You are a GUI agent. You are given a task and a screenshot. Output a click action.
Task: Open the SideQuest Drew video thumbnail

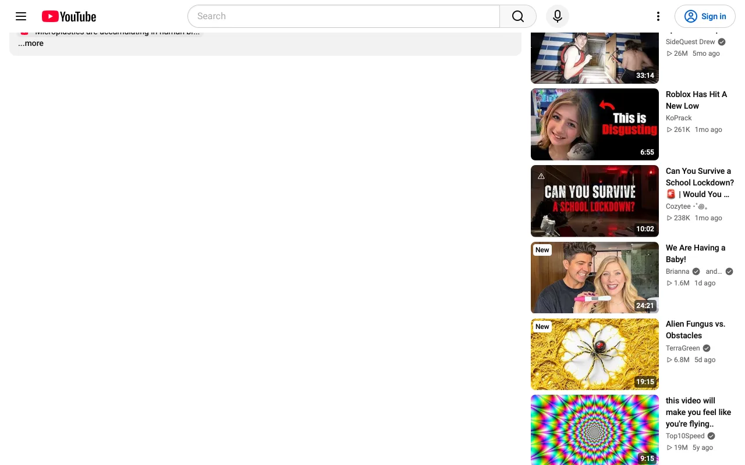point(595,58)
